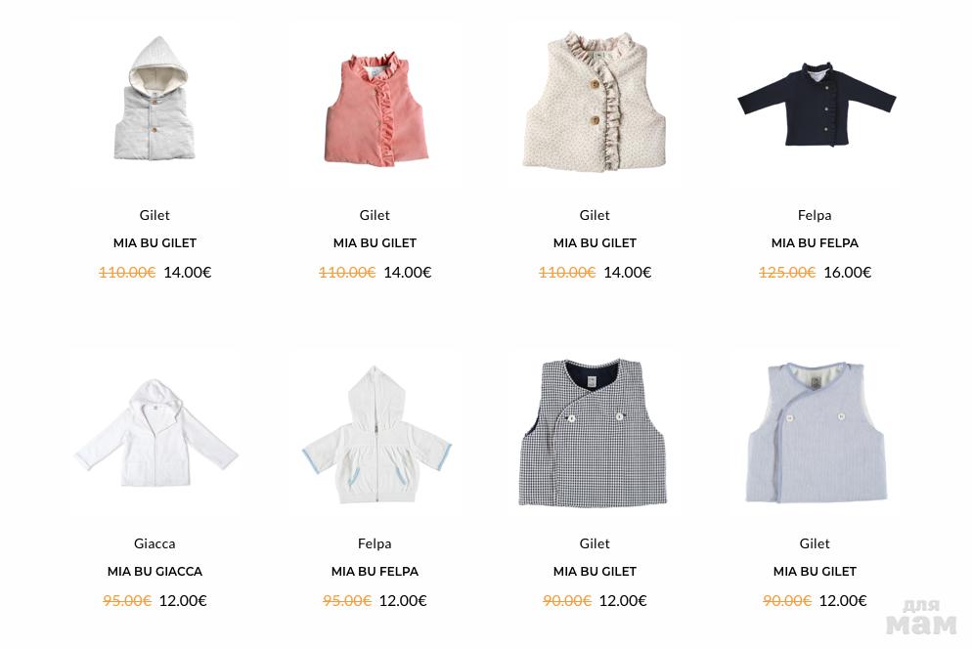Image resolution: width=972 pixels, height=649 pixels.
Task: Open MIA BU FELPA link priced at 16.00€
Action: (x=815, y=243)
